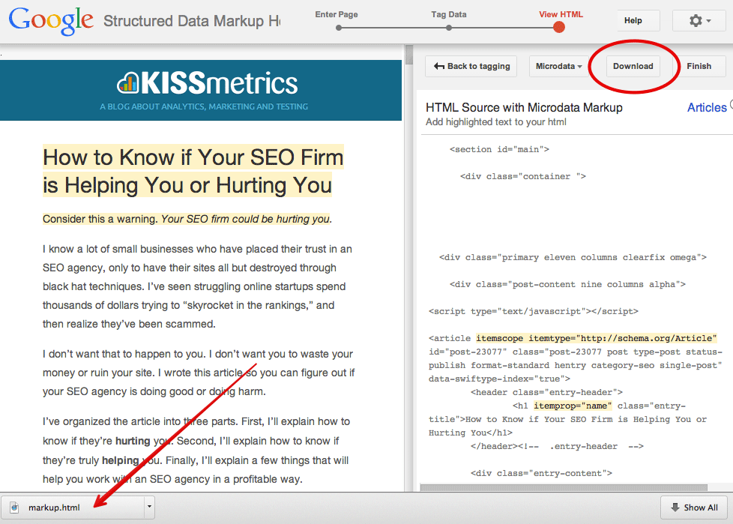Click the highlighted article title heading
Viewport: 733px width, 524px height.
(x=193, y=171)
